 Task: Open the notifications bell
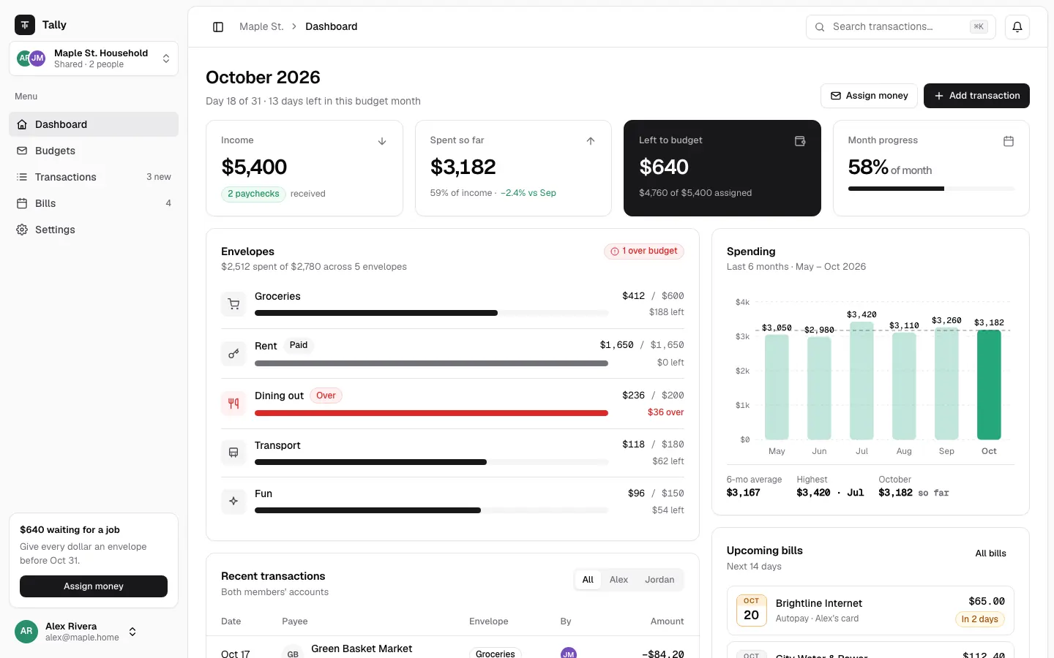1017,27
